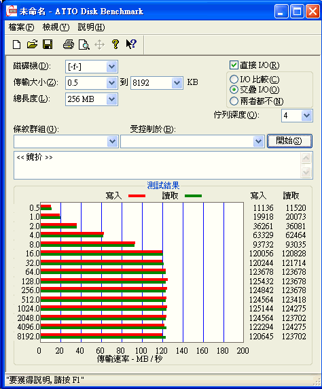Viewport: 322px width, 389px height.
Task: Open the 磁碟機 drive dropdown
Action: pyautogui.click(x=112, y=67)
